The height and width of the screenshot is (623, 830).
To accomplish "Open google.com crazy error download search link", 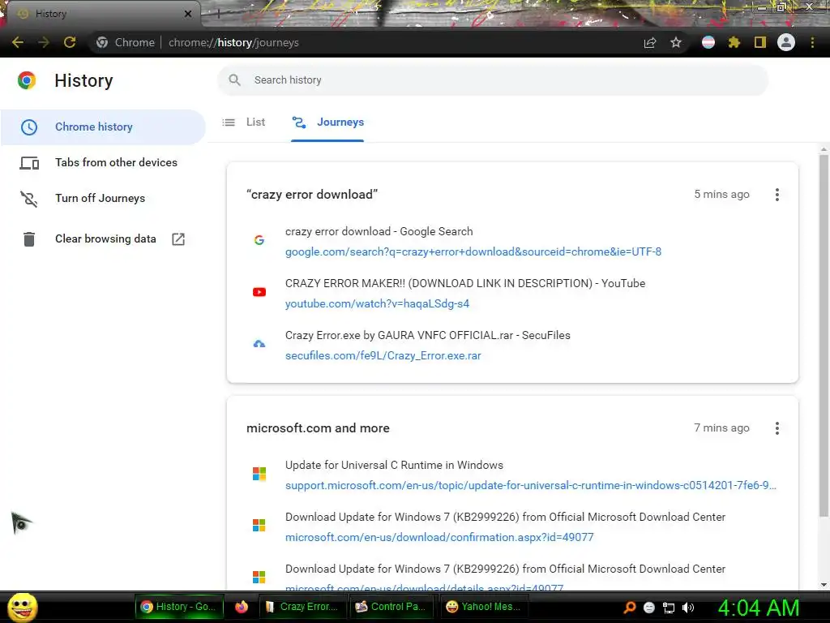I will click(x=473, y=251).
